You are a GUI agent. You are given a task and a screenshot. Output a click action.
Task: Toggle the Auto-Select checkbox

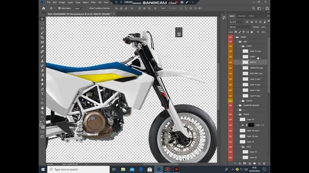pyautogui.click(x=59, y=8)
